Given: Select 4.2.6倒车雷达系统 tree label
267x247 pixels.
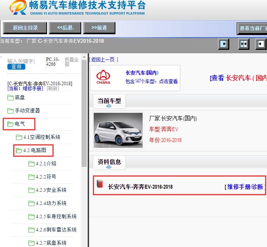Looking at the screenshot, I should pyautogui.click(x=56, y=229).
